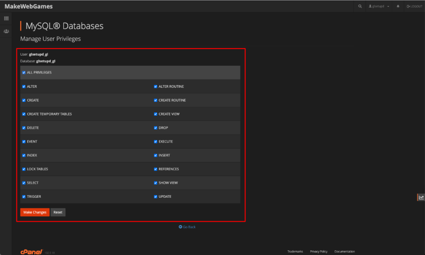Log out using the LOGOUT link
This screenshot has width=425, height=255.
[414, 6]
